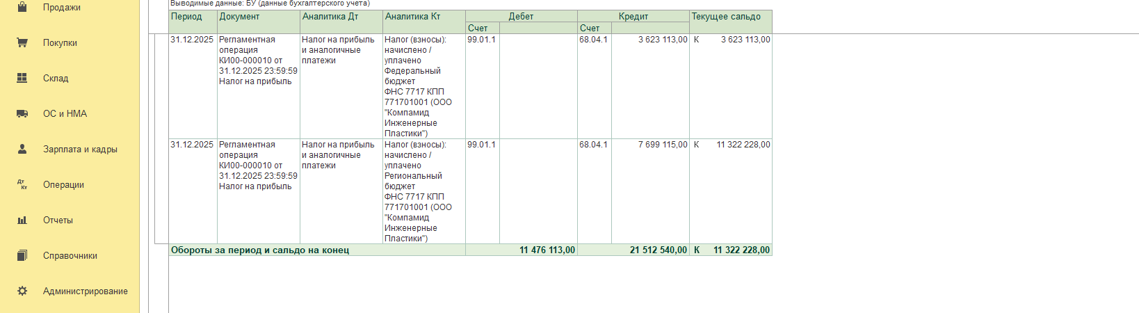
Task: Select the Текущее сальдо column header
Action: [726, 17]
